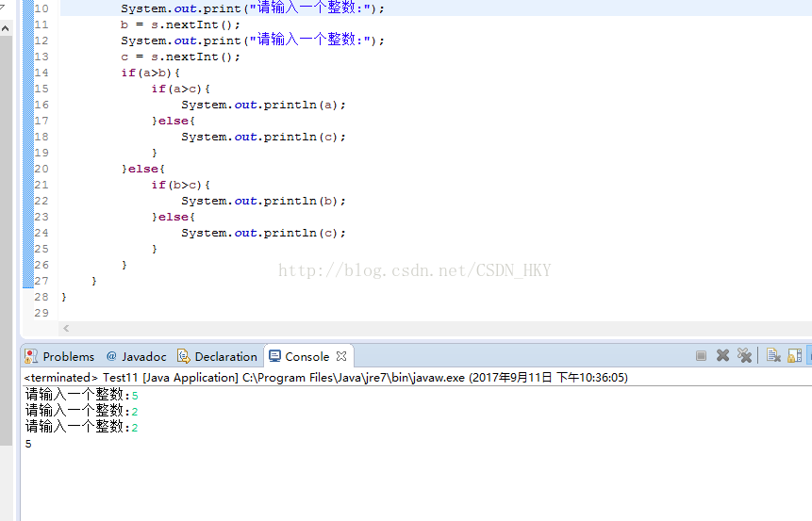Click console output line showing only 5
The height and width of the screenshot is (521, 812).
[28, 444]
